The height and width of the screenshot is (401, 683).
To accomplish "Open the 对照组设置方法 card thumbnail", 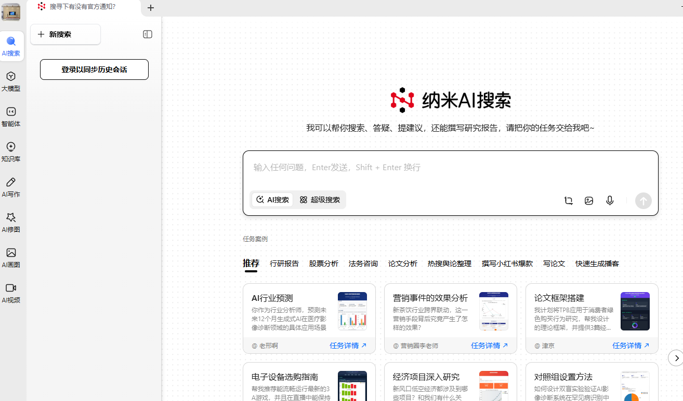I will point(635,386).
